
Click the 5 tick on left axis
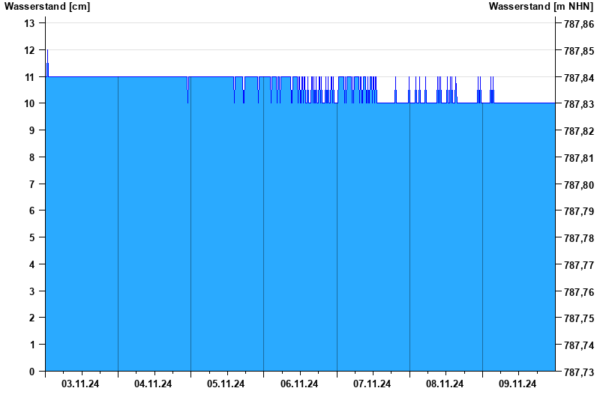[32, 237]
